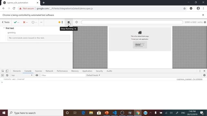This screenshot has width=207, height=116.
Task: Close the cypress_e2e_automation tab
Action: pyautogui.click(x=38, y=3)
